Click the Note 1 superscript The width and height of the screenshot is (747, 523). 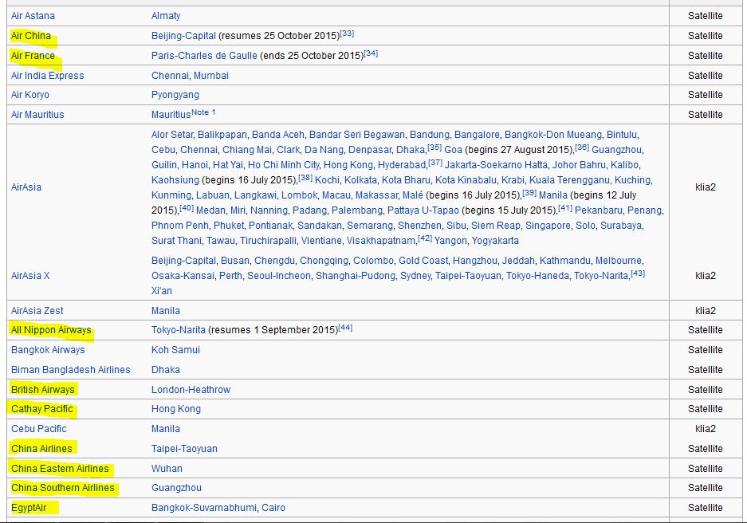coord(203,112)
